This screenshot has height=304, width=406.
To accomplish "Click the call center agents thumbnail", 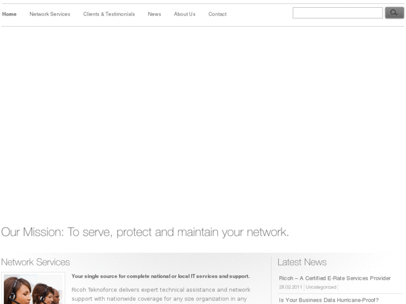I will (x=33, y=288).
